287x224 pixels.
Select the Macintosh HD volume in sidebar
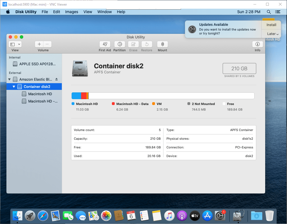tap(40, 94)
